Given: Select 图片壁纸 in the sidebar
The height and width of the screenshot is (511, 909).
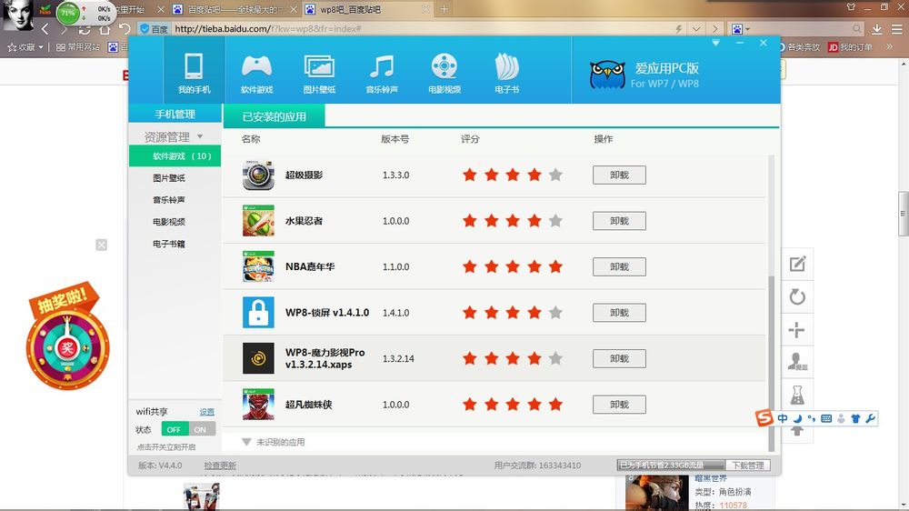Looking at the screenshot, I should point(169,178).
